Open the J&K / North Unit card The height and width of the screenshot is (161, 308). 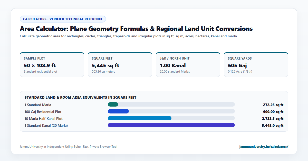(x=188, y=64)
